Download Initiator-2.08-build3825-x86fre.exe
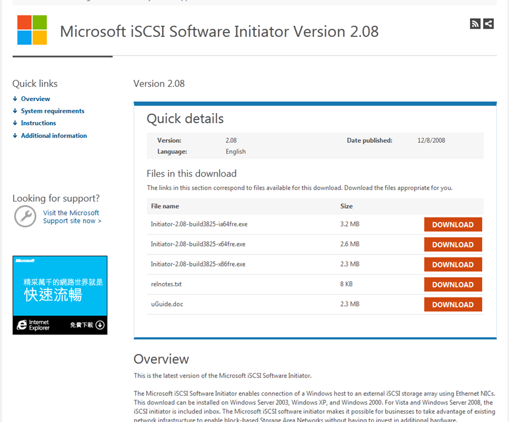The width and height of the screenshot is (509, 422). coord(453,264)
